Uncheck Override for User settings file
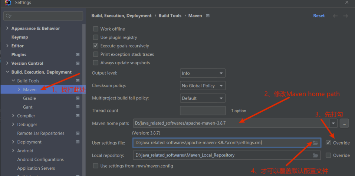Image resolution: width=355 pixels, height=176 pixels. (329, 143)
